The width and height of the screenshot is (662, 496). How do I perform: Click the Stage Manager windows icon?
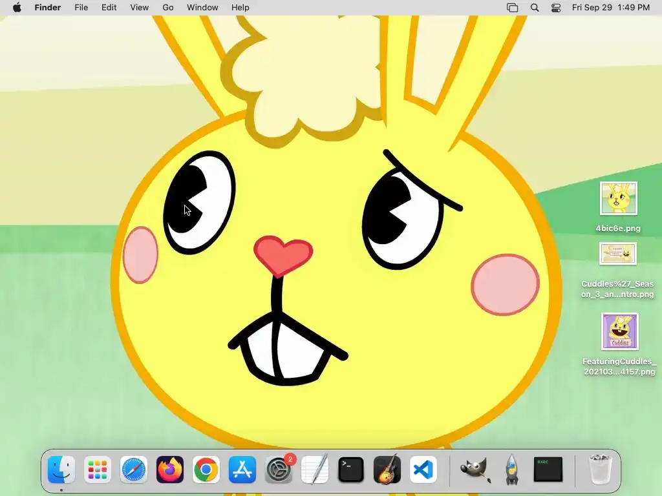point(512,8)
